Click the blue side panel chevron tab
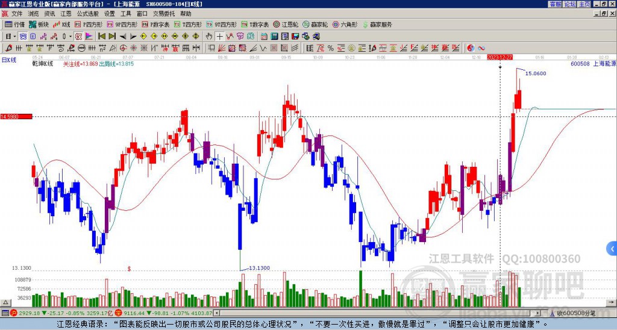Viewport: 617px width, 330px height. point(612,249)
